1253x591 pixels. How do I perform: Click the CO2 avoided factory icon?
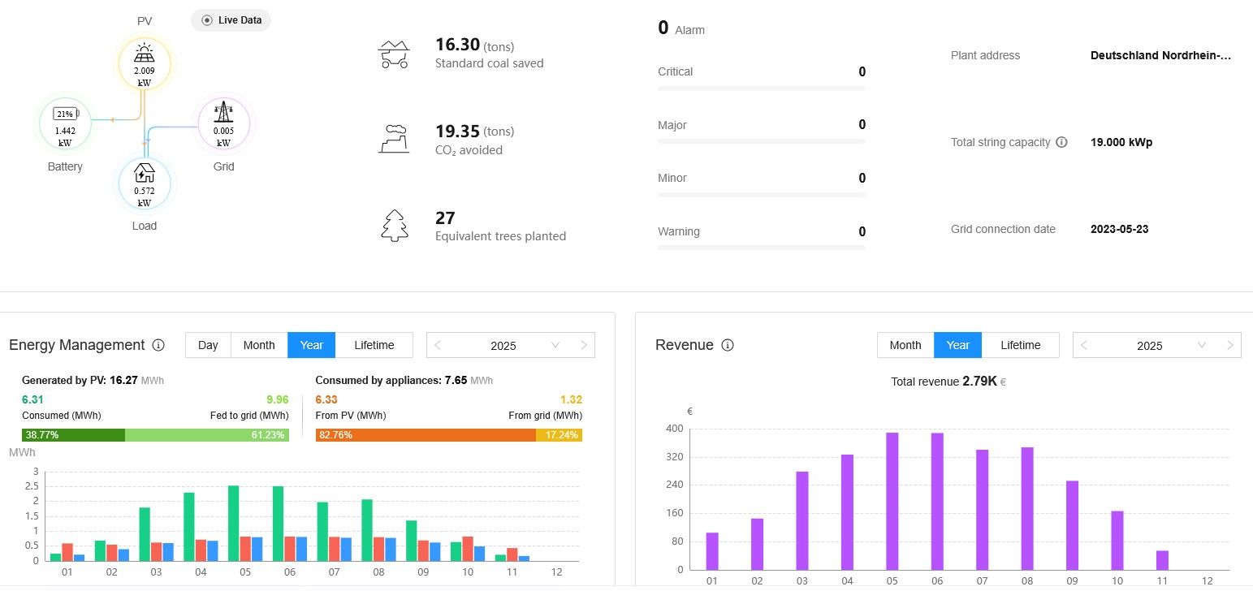coord(394,138)
